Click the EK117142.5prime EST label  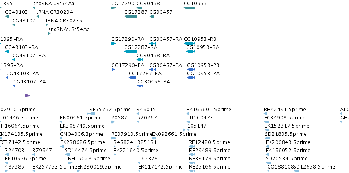pyautogui.click(x=160, y=167)
